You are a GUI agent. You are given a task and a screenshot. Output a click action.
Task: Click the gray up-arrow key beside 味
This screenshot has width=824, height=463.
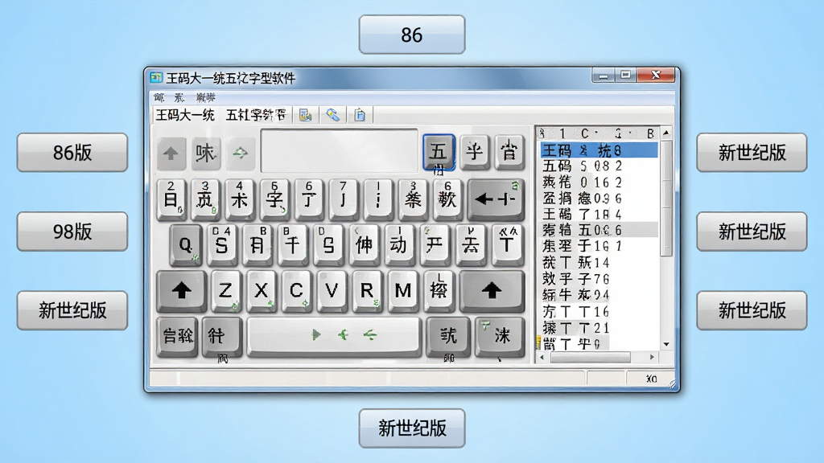(171, 154)
